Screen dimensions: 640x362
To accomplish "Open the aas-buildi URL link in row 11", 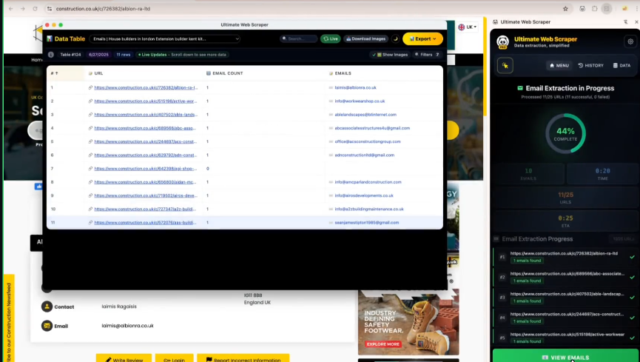I will pyautogui.click(x=145, y=222).
